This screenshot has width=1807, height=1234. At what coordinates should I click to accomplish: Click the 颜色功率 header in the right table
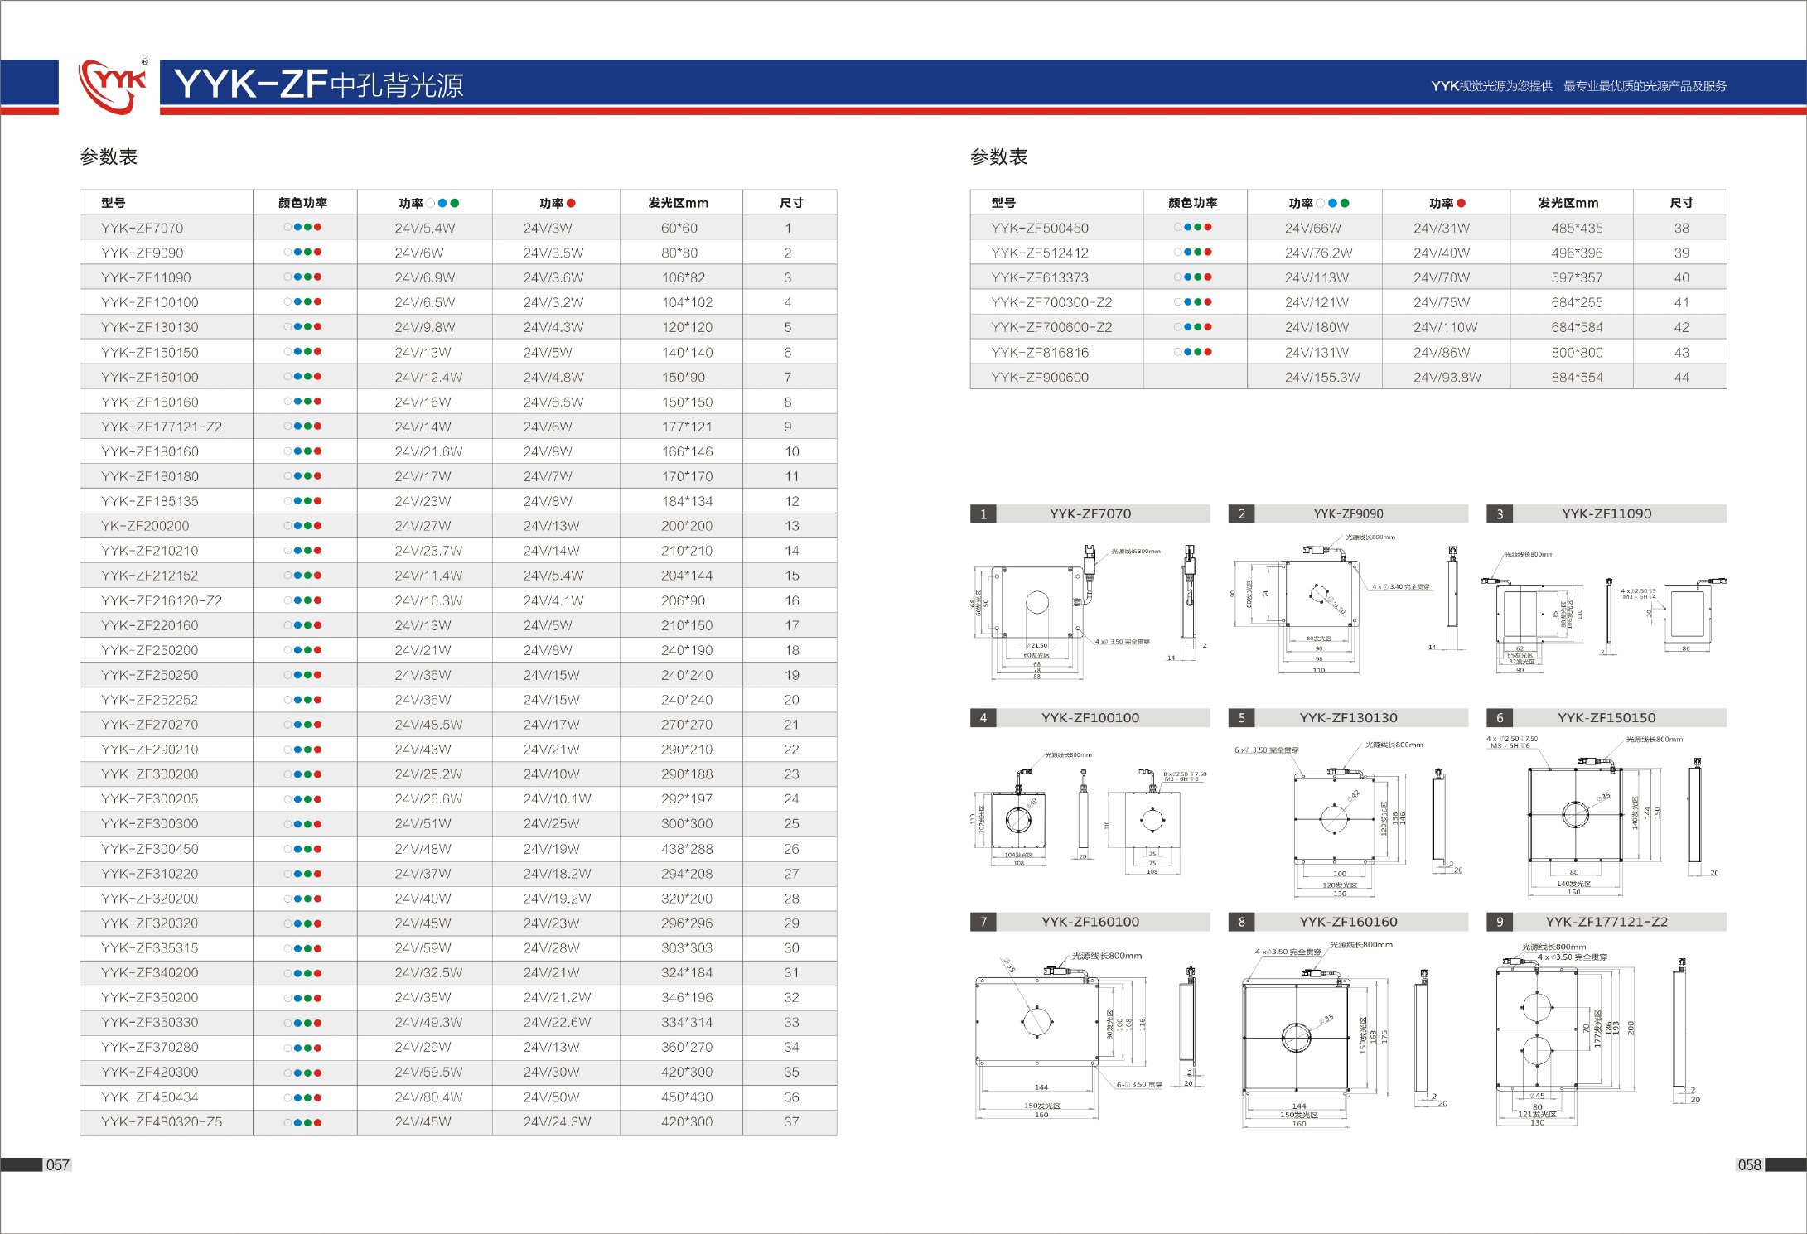tap(1193, 203)
